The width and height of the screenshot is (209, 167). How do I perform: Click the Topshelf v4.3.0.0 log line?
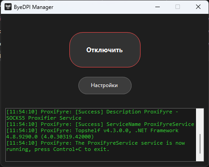tap(92, 130)
